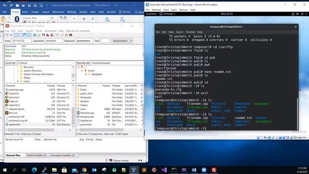This screenshot has width=309, height=174.
Task: Click the Port input field
Action: (105, 41)
